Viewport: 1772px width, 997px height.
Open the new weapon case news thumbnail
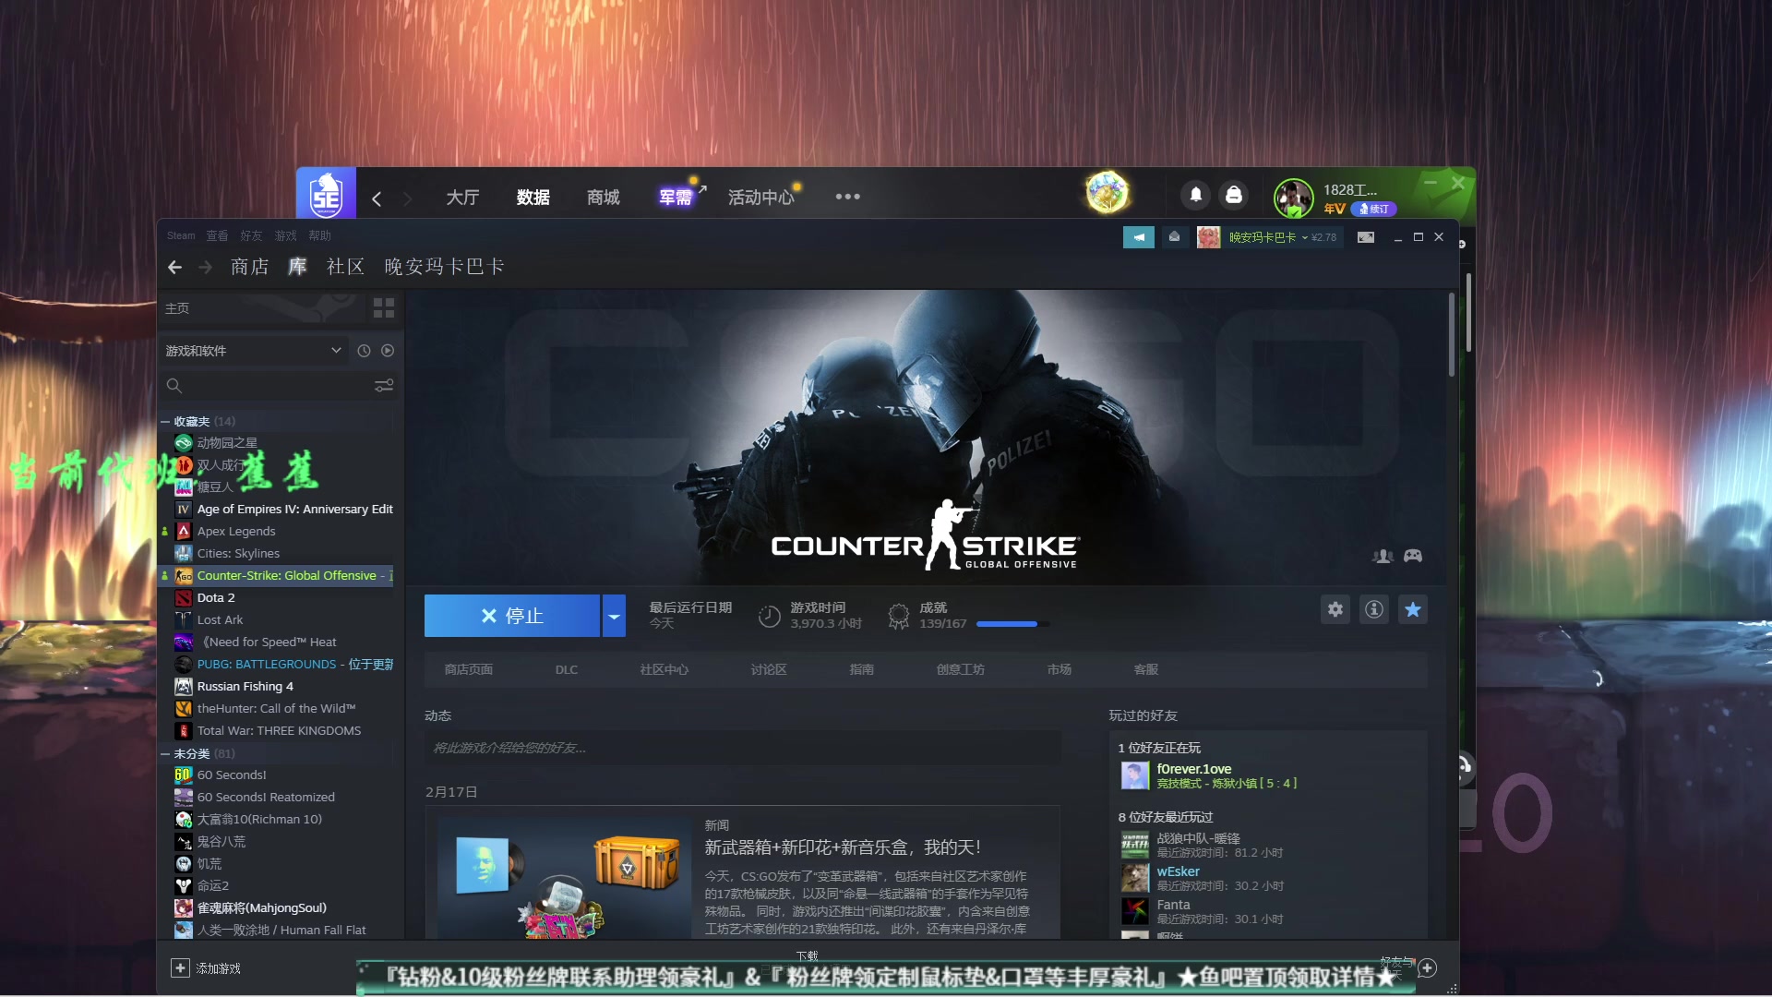564,877
